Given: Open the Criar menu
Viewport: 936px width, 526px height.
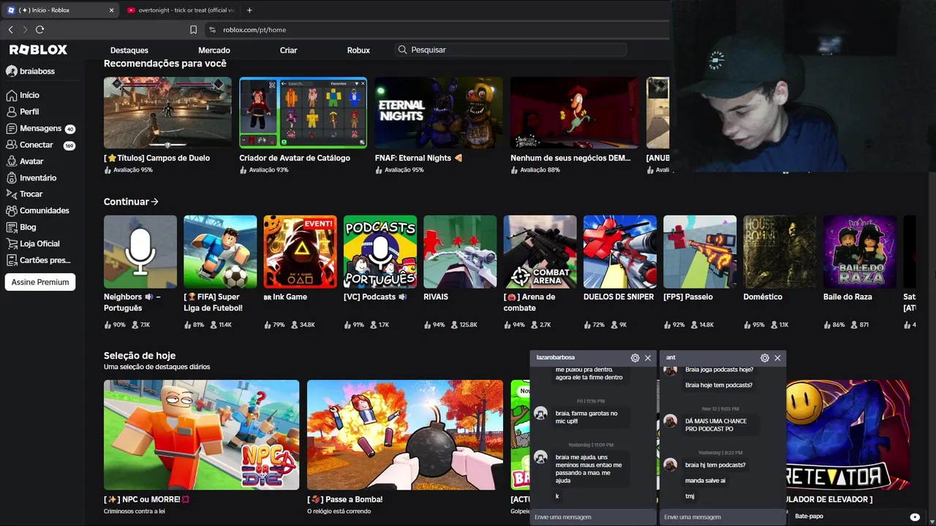Looking at the screenshot, I should click(x=288, y=50).
